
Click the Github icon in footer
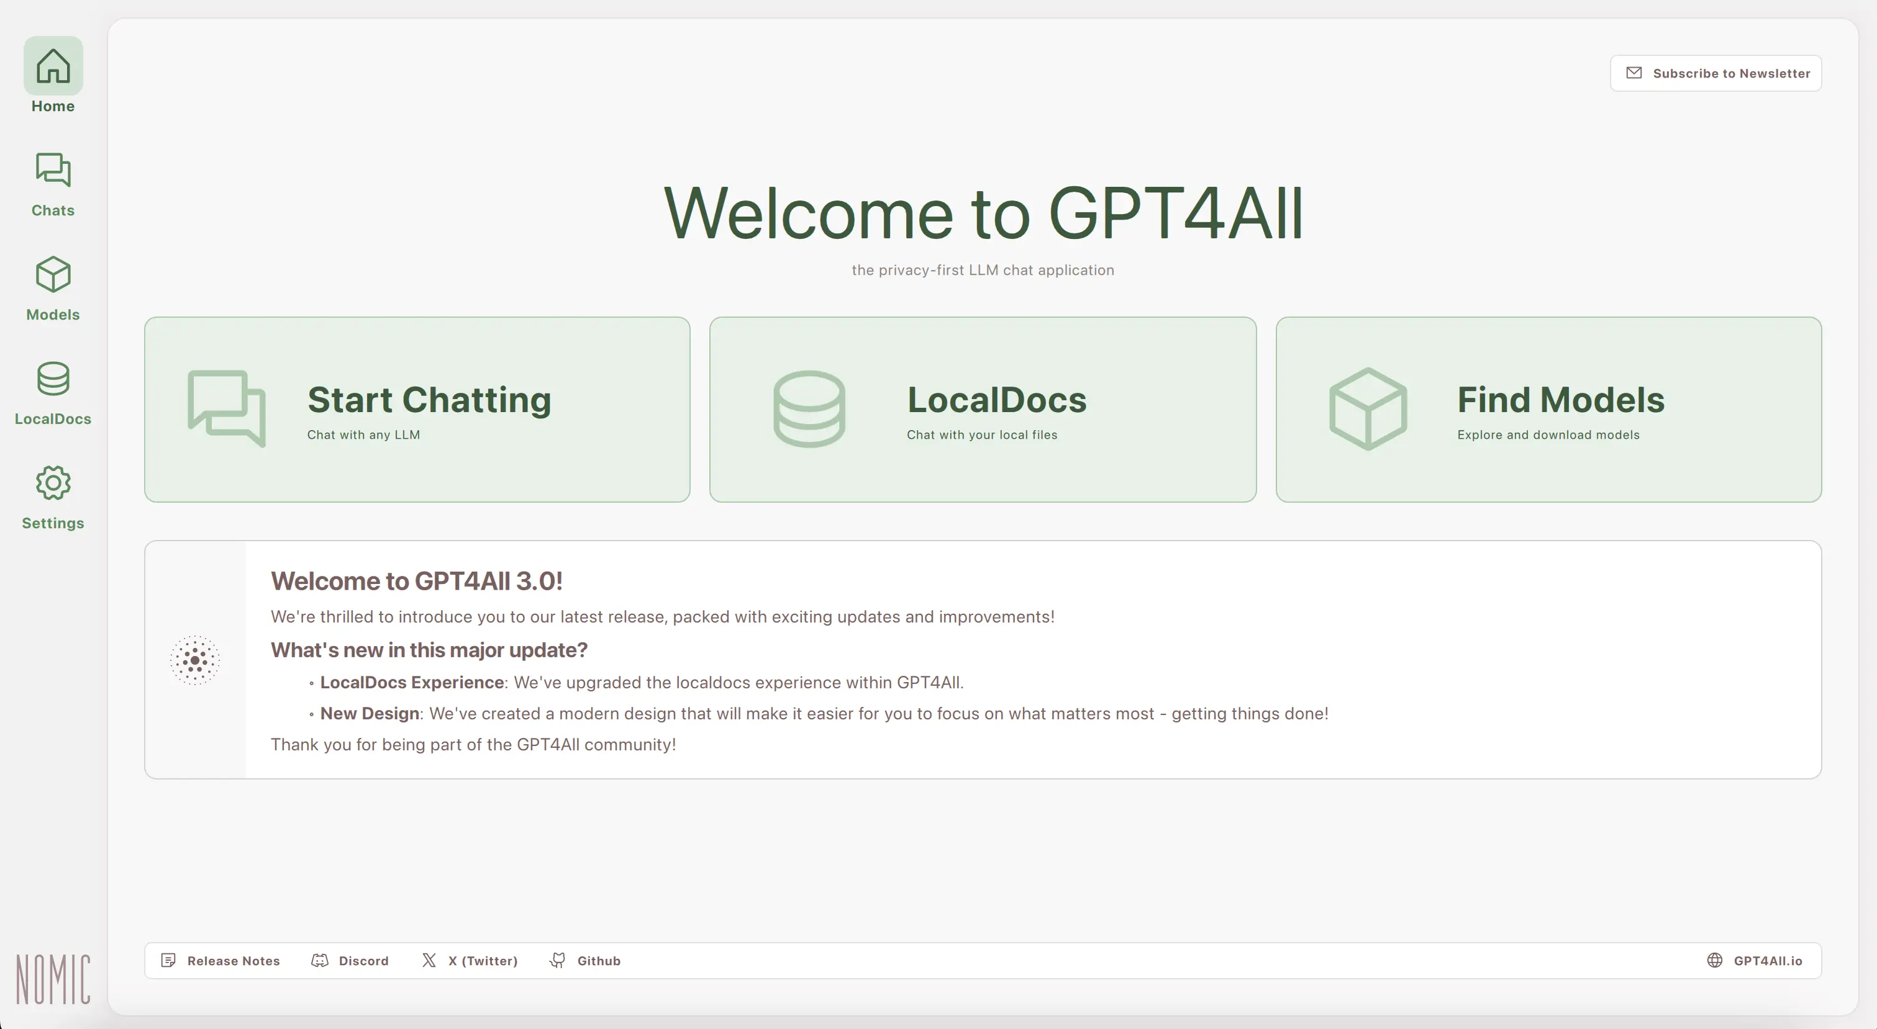pyautogui.click(x=557, y=961)
